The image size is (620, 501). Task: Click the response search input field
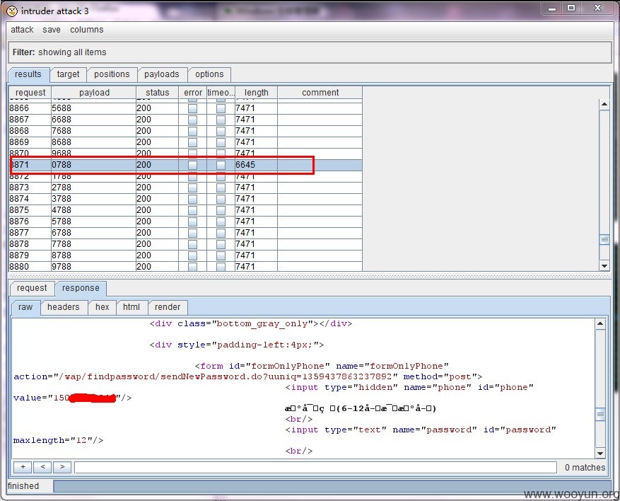pyautogui.click(x=315, y=467)
